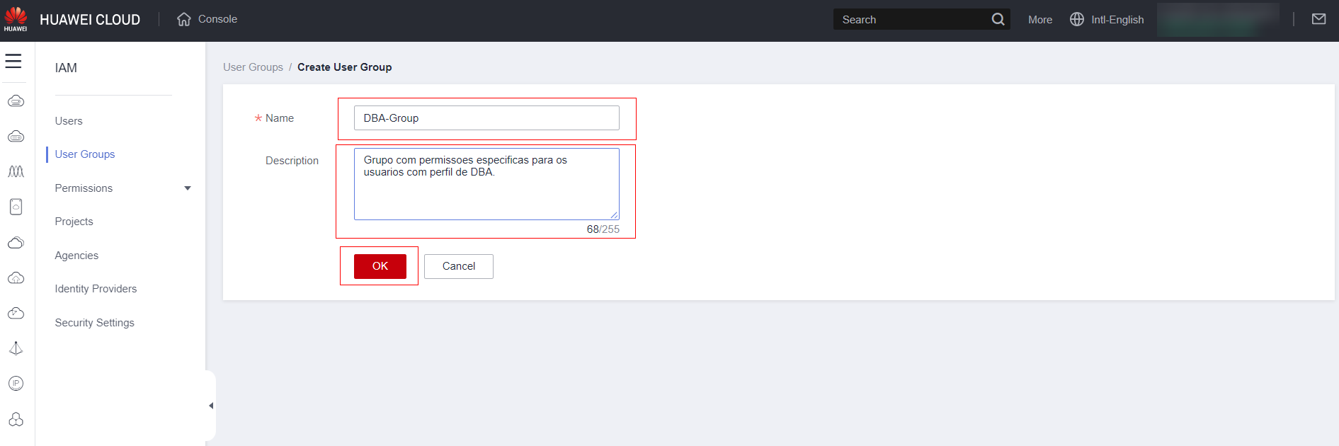Open Identity Providers in IAM menu
Screen dimensions: 1339x446
tap(96, 289)
